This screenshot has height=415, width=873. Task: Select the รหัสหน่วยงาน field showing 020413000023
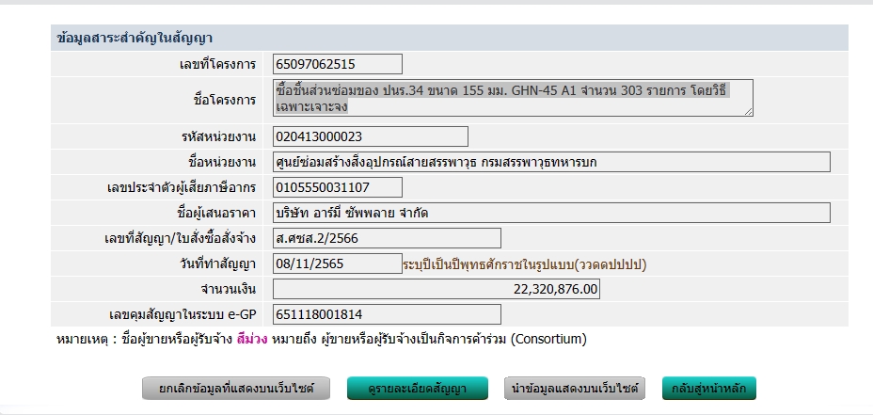[370, 136]
